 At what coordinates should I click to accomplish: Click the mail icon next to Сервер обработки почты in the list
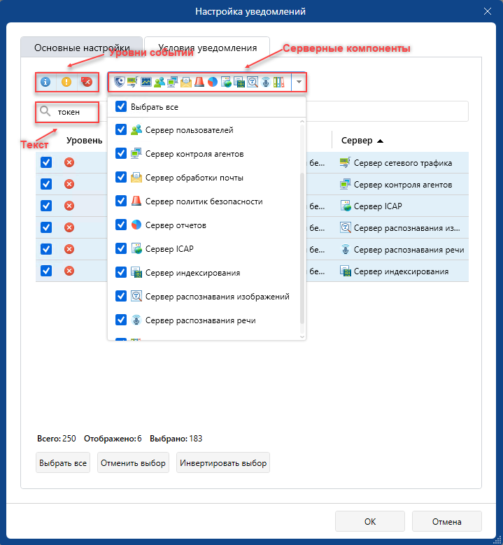[x=136, y=177]
